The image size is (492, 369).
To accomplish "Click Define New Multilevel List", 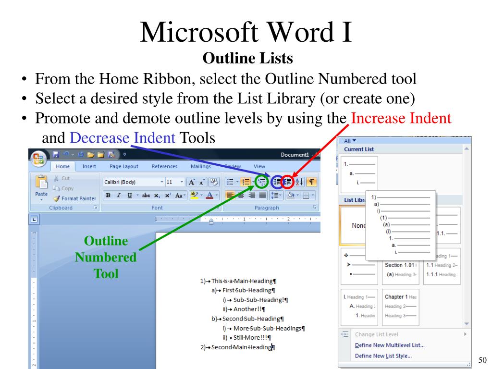I will point(390,345).
